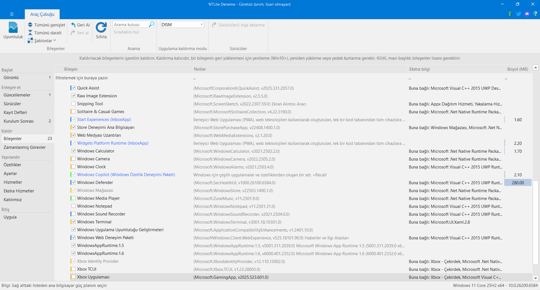Sort by the Notlar column header
The height and width of the screenshot is (290, 540).
300,69
